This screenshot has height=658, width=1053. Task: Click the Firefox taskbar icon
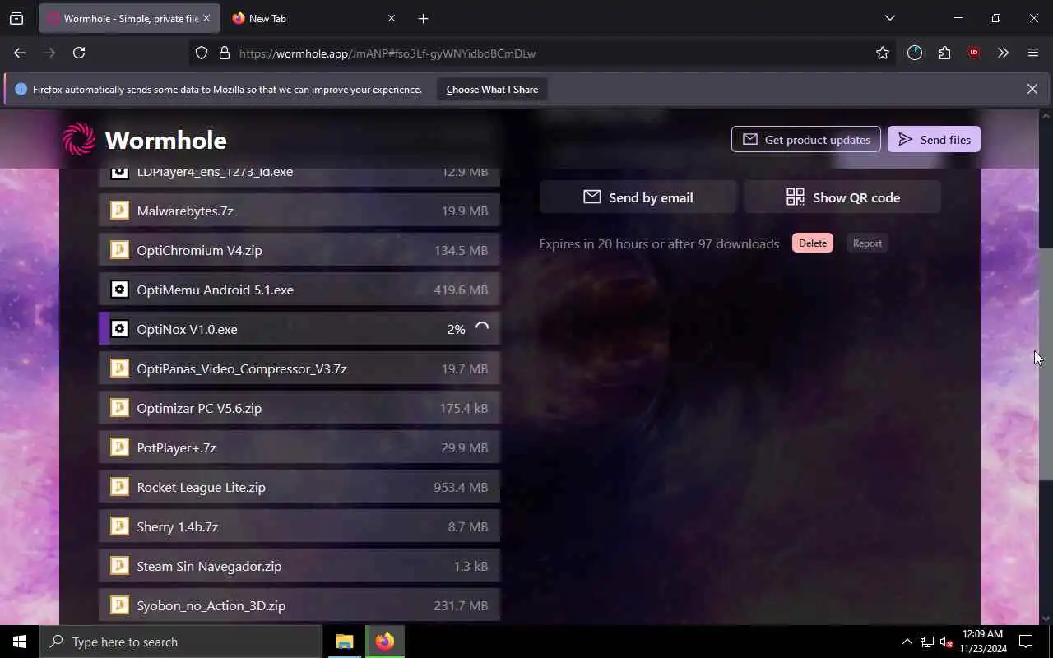point(385,642)
